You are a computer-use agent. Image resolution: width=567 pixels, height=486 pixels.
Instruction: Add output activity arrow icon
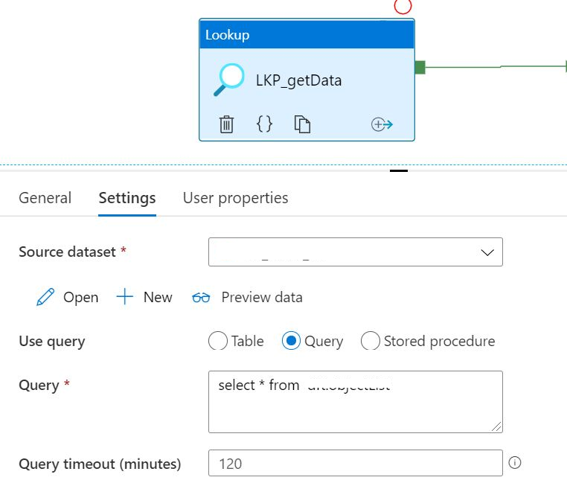(x=382, y=124)
